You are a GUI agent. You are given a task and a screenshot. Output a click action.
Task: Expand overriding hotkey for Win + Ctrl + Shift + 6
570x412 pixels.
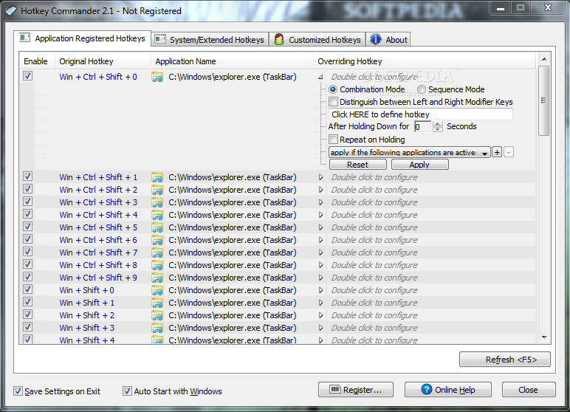pyautogui.click(x=320, y=241)
